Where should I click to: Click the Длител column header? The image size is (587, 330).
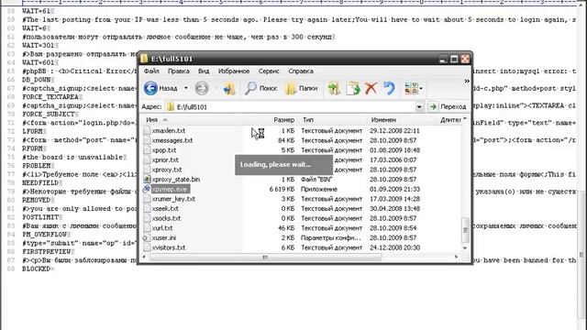click(451, 120)
